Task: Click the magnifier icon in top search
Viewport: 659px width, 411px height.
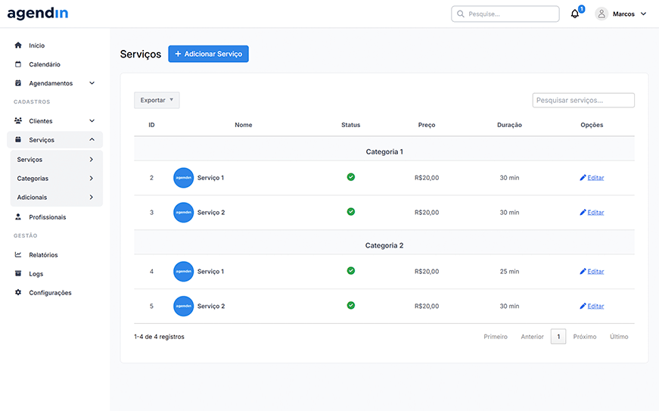Action: pos(461,14)
